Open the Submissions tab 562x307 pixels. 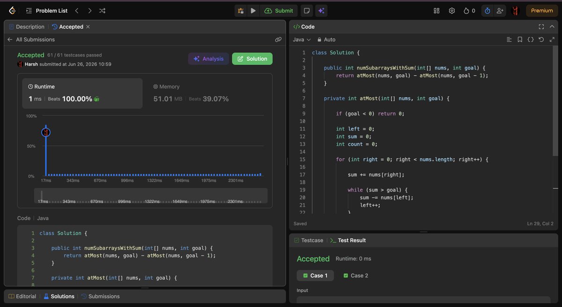[100, 296]
